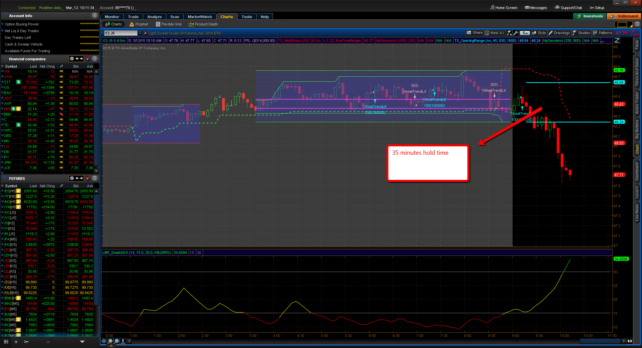Open FUTURES watchlist gear settings

(x=72, y=178)
